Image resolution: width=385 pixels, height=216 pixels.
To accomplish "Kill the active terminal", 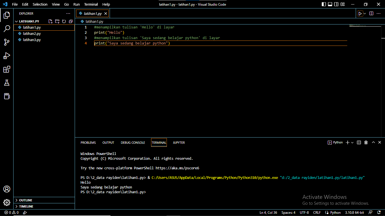I will pos(366,142).
